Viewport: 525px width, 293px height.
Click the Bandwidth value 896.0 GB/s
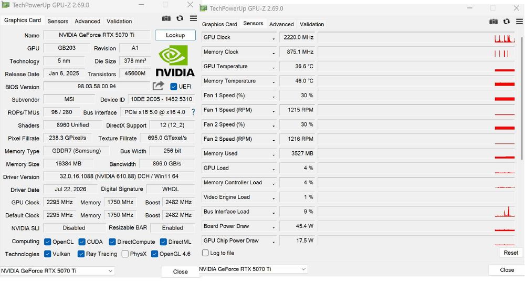[167, 164]
